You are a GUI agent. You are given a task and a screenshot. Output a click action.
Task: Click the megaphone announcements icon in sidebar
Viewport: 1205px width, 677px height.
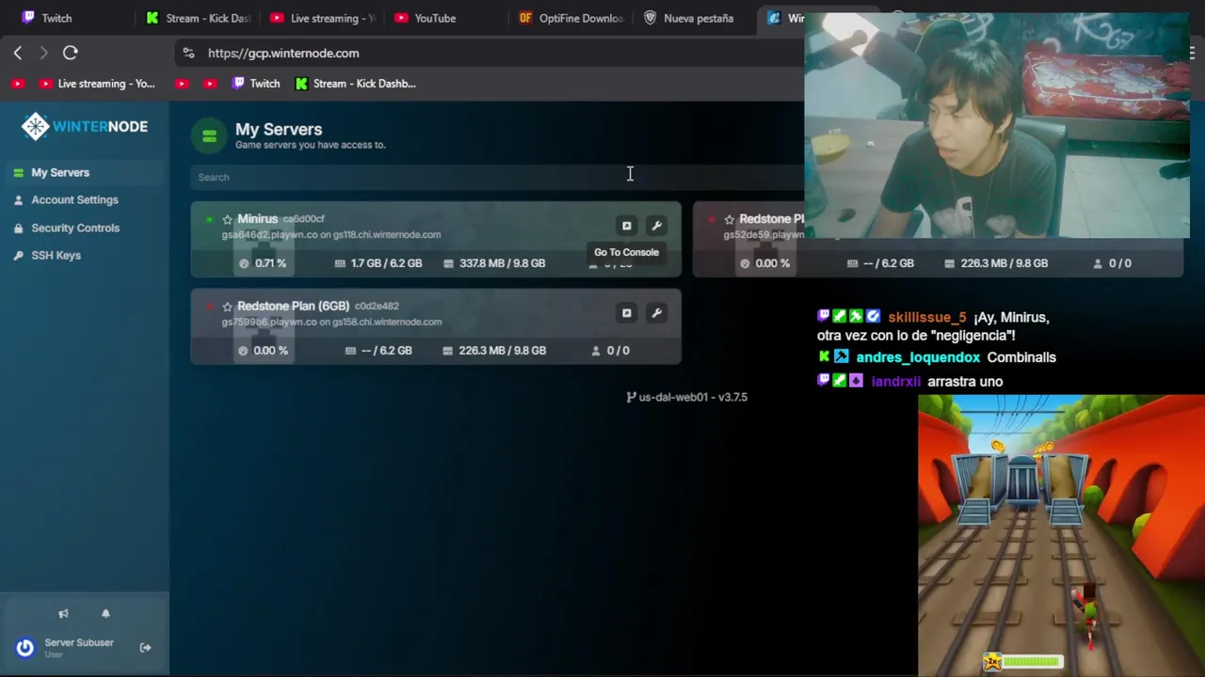[63, 614]
